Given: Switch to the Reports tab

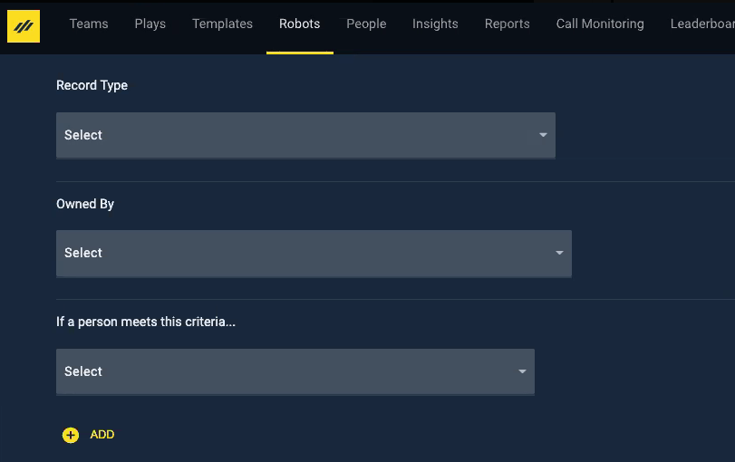Looking at the screenshot, I should [x=507, y=24].
